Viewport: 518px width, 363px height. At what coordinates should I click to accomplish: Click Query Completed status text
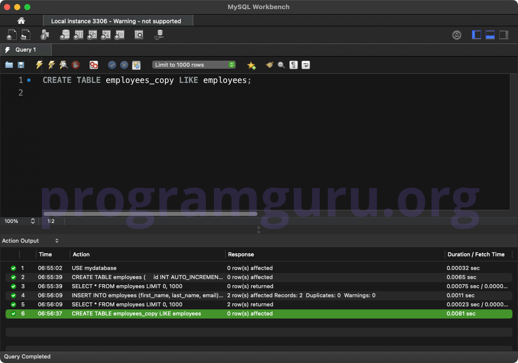click(27, 356)
